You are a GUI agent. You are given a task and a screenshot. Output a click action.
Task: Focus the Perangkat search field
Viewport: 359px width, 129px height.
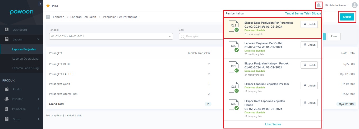(x=201, y=37)
